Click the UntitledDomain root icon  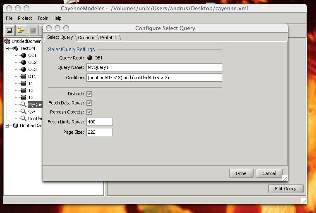tap(7, 41)
